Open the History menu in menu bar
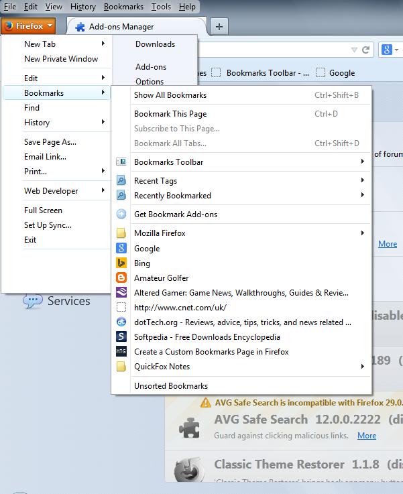 tap(83, 7)
